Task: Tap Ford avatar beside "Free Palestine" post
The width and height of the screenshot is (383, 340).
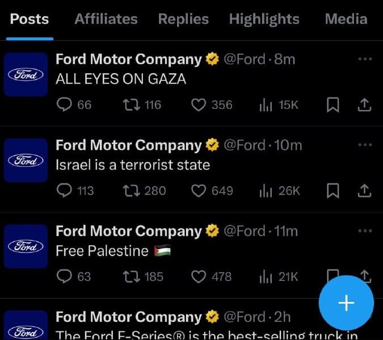Action: point(26,246)
